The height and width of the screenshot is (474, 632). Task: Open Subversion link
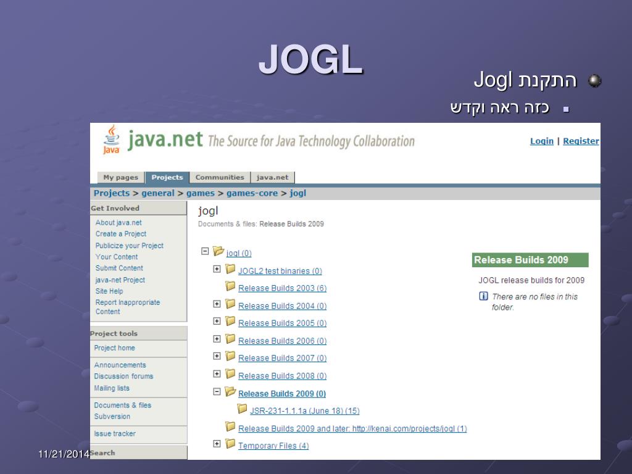tap(112, 417)
